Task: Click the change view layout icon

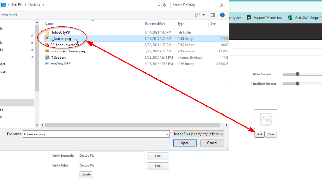Action: click(198, 15)
